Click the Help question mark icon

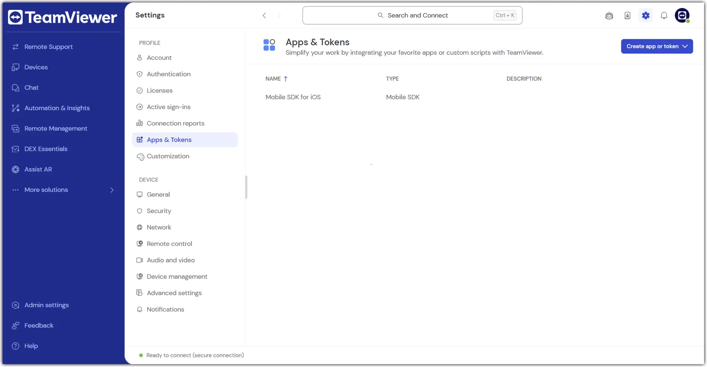coord(15,346)
